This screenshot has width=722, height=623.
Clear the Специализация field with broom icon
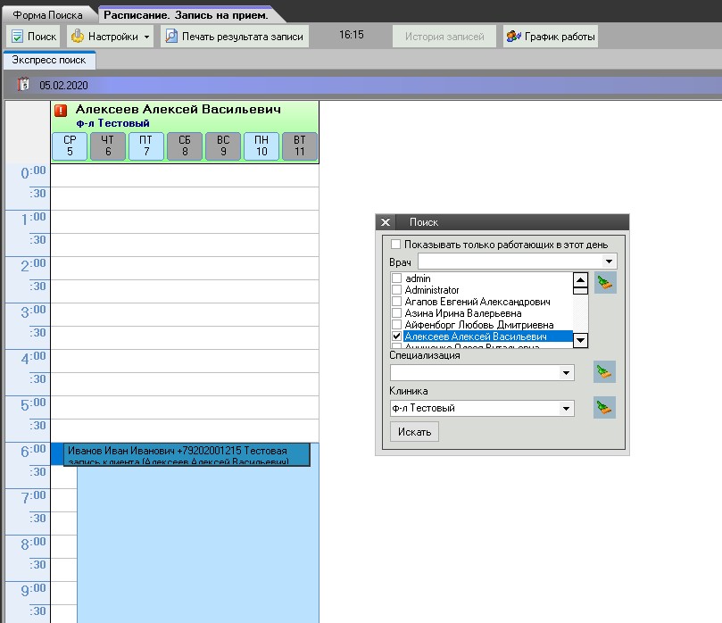(x=605, y=372)
